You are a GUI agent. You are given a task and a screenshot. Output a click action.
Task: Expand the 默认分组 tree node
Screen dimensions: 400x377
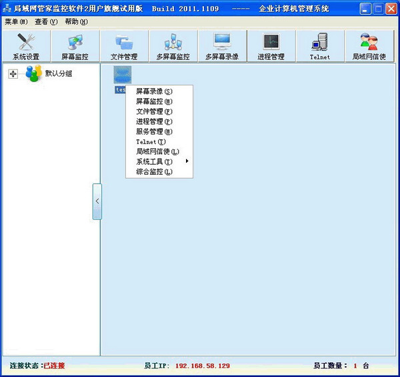click(x=13, y=74)
